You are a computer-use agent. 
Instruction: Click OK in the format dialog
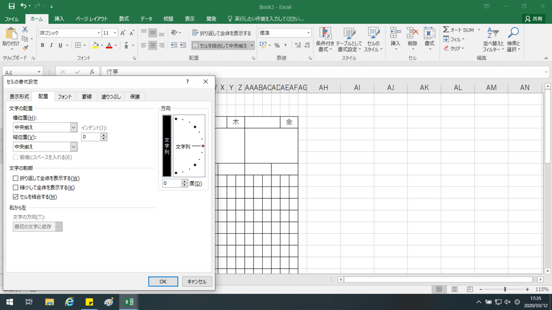tap(163, 282)
